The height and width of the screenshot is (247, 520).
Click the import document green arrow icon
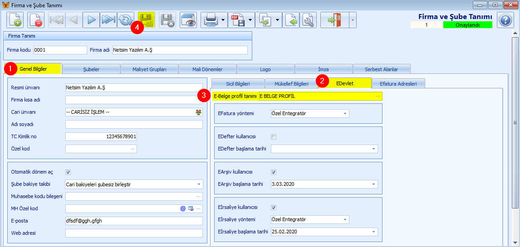click(290, 19)
